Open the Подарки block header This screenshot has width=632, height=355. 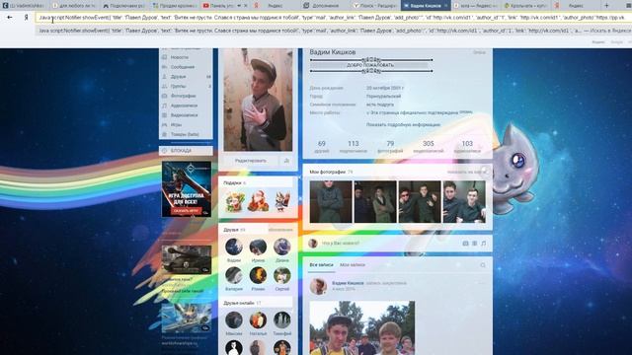[x=235, y=182]
